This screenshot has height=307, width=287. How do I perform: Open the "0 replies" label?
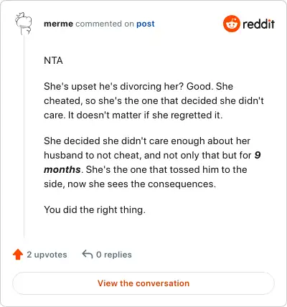coord(114,255)
